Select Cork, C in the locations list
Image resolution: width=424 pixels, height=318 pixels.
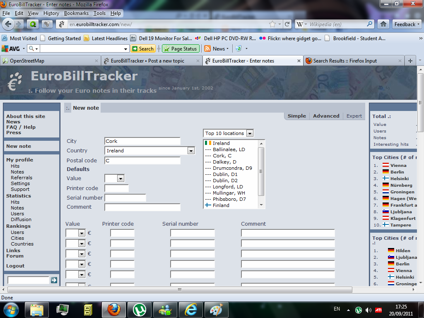(222, 156)
